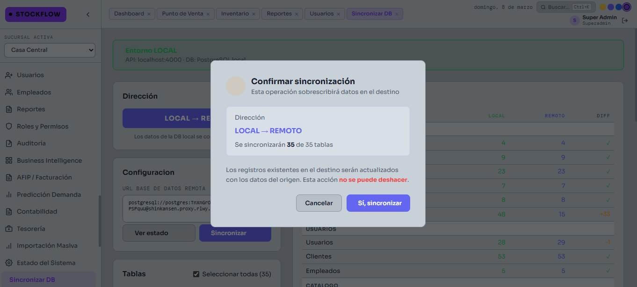Click the logout arrow icon
The image size is (637, 287).
[624, 21]
